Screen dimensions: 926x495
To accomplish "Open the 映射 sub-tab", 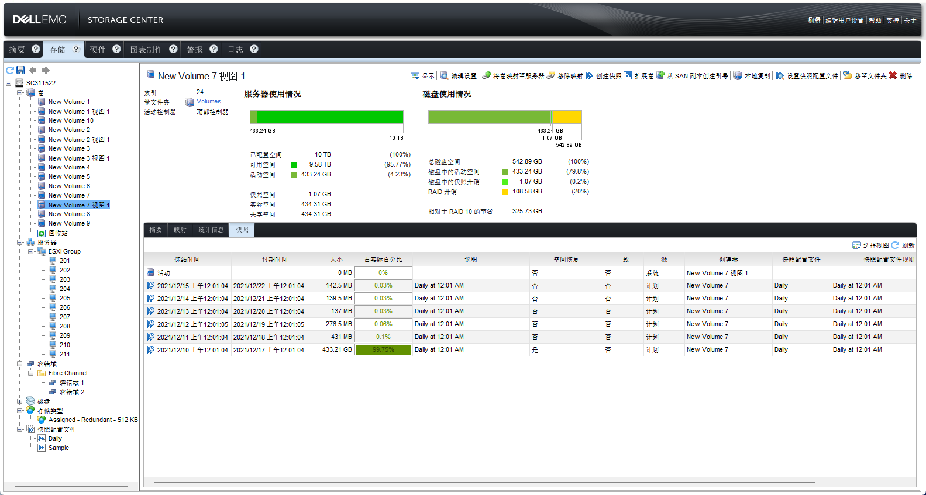I will pyautogui.click(x=180, y=230).
